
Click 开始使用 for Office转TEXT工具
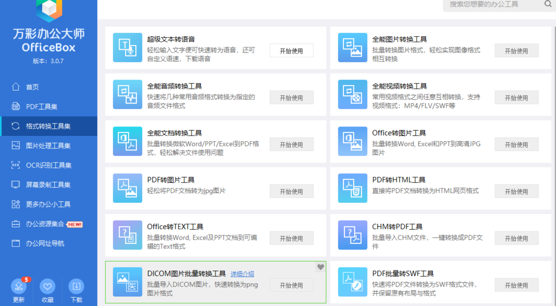tap(291, 238)
